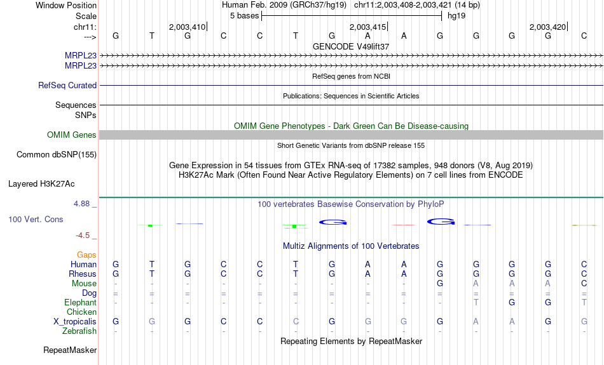Select the X_tropicalis alignment row label
Viewport: 604px width, 365px height.
point(75,322)
